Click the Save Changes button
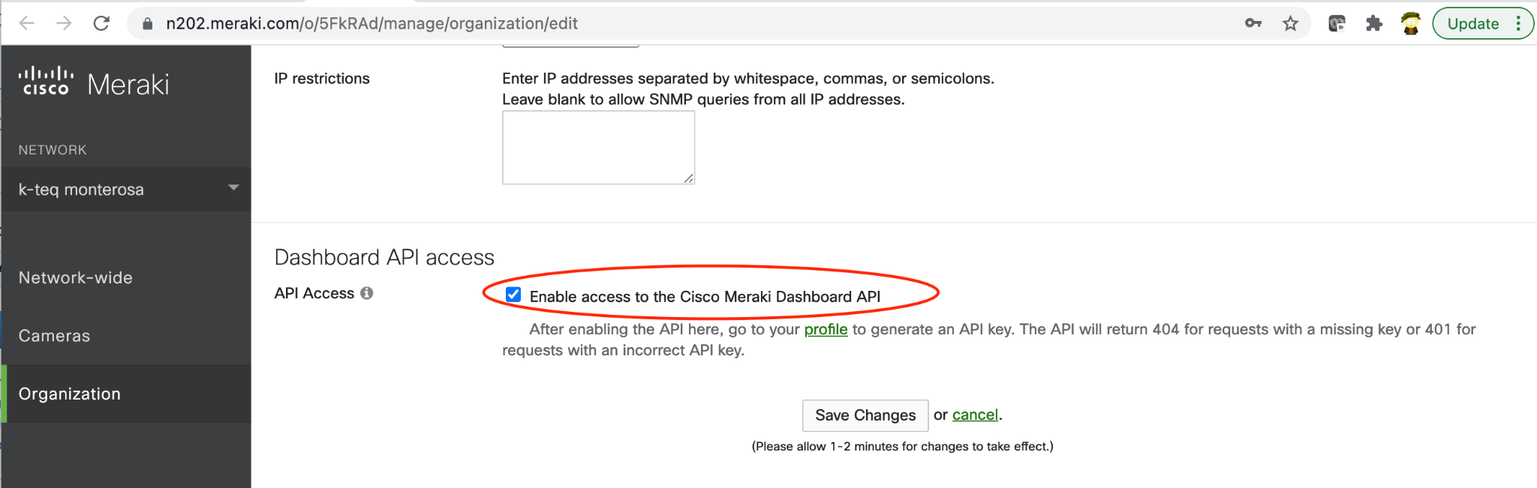1537x488 pixels. tap(865, 415)
